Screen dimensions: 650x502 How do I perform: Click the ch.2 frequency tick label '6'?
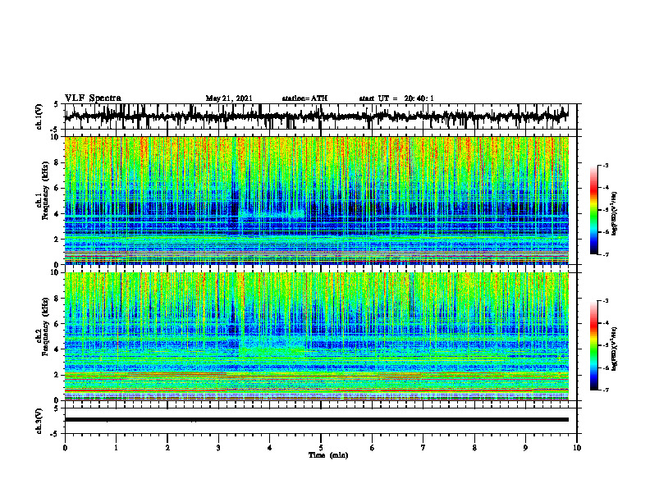[x=57, y=324]
